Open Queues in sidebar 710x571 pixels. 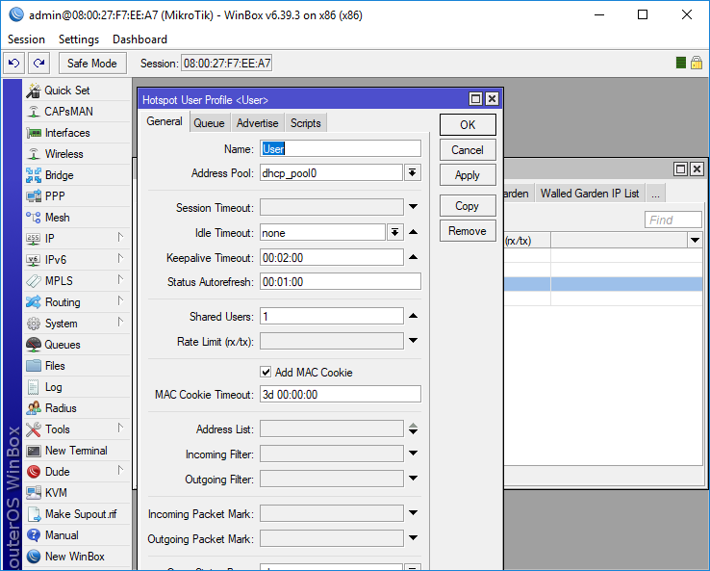point(77,345)
